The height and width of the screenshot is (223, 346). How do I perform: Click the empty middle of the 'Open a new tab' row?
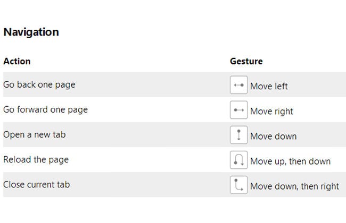pyautogui.click(x=148, y=135)
